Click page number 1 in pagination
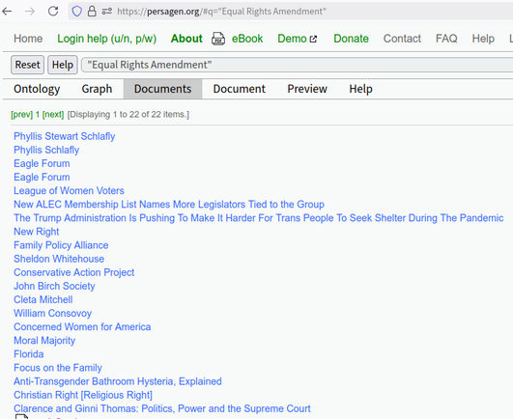The height and width of the screenshot is (419, 513). click(38, 115)
